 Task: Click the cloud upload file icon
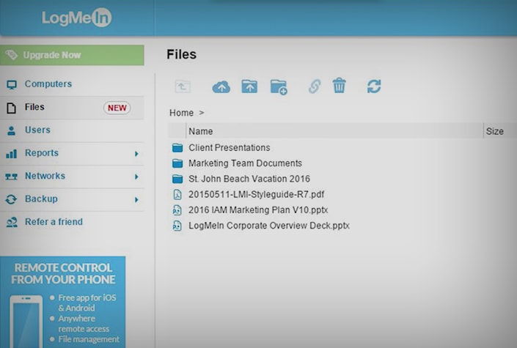click(x=221, y=87)
